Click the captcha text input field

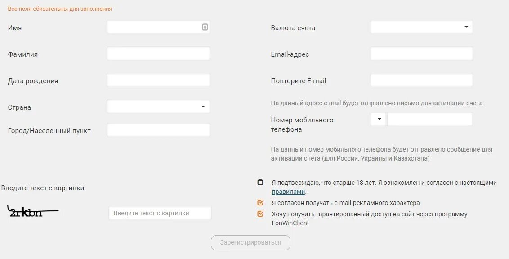tap(160, 213)
